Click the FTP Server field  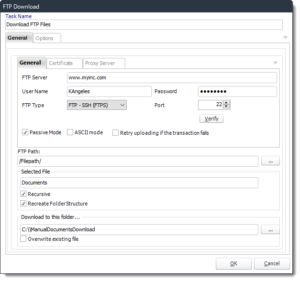pyautogui.click(x=172, y=77)
